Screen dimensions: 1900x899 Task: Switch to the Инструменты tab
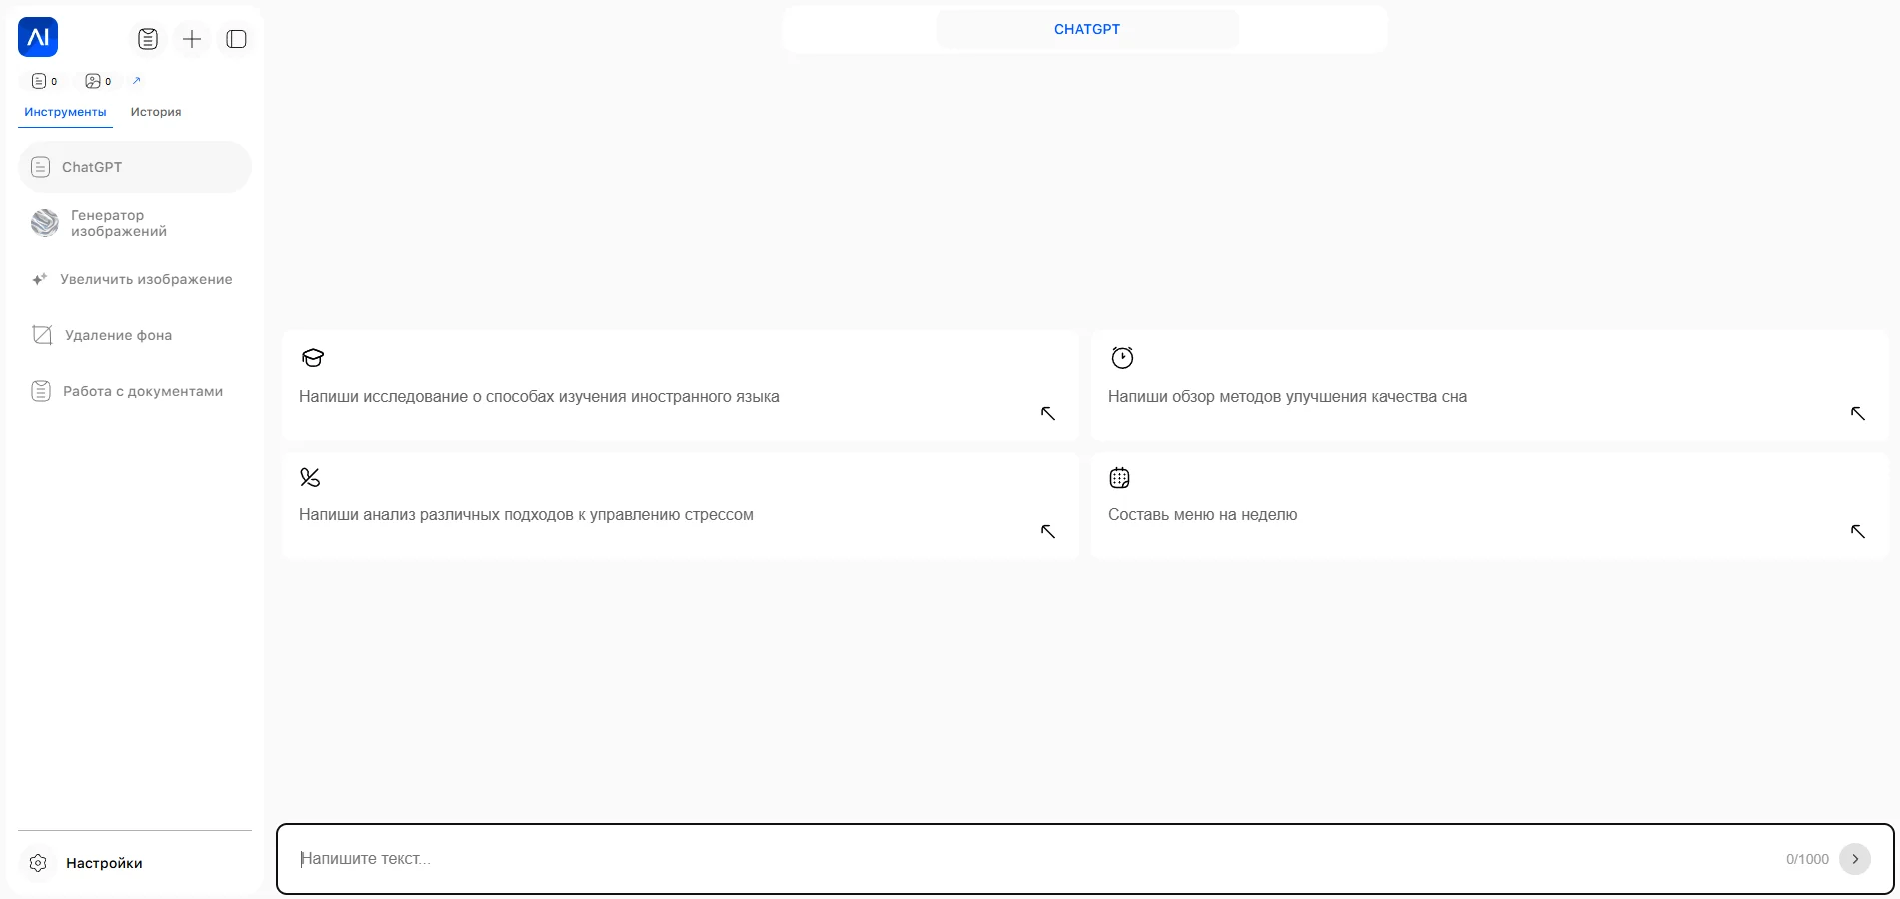pyautogui.click(x=65, y=112)
